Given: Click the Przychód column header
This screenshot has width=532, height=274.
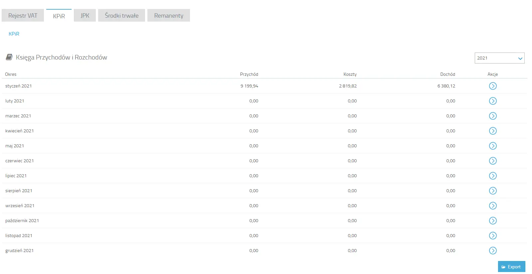Looking at the screenshot, I should pos(249,74).
